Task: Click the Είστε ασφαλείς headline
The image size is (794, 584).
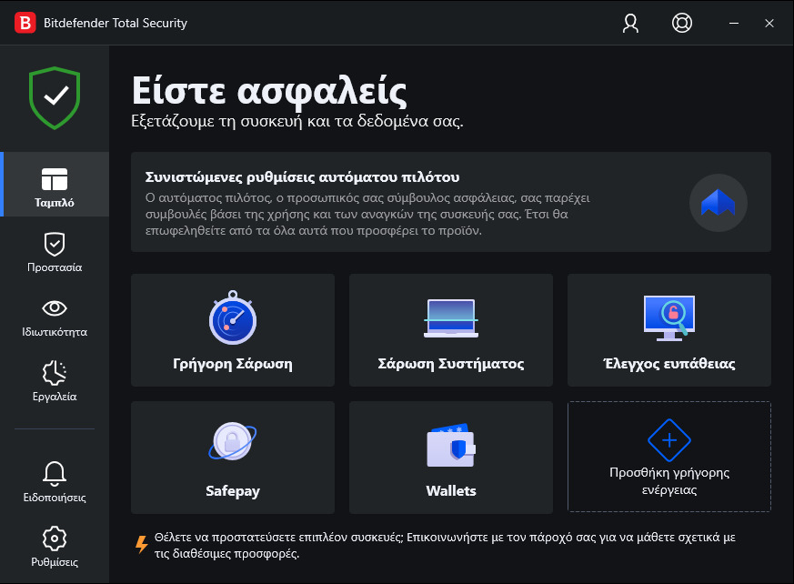Action: pos(269,92)
